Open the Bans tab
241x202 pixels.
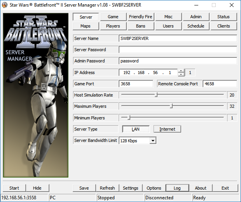coord(141,26)
